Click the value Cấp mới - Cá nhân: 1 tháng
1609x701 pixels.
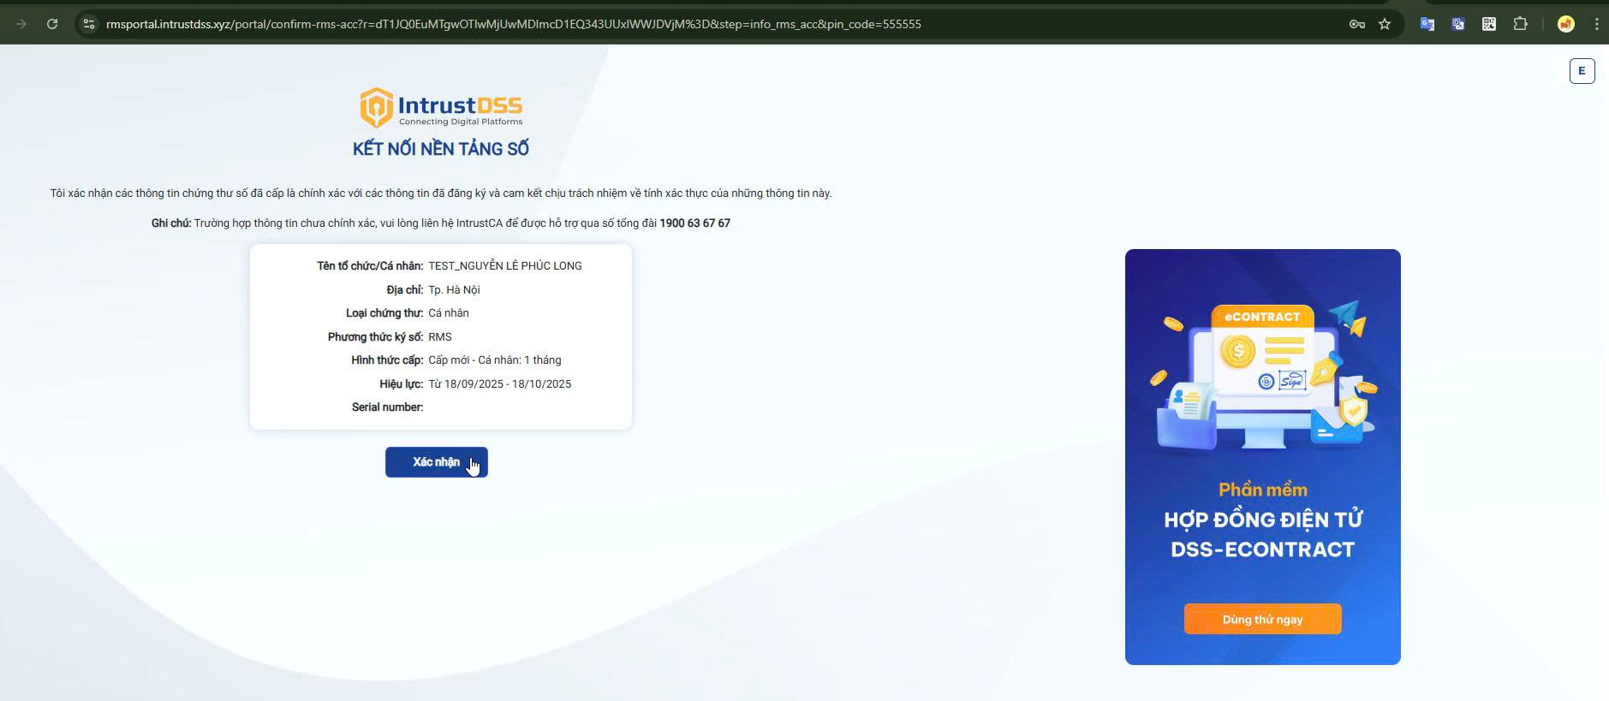click(x=495, y=360)
